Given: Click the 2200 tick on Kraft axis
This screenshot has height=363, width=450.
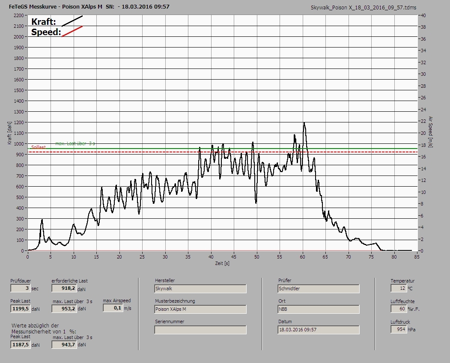Looking at the screenshot, I should pyautogui.click(x=19, y=15).
